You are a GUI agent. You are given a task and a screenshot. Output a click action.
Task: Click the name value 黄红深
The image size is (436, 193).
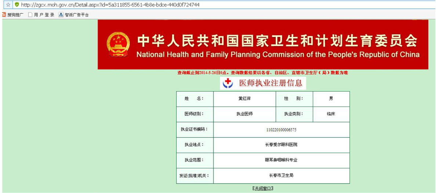click(245, 99)
